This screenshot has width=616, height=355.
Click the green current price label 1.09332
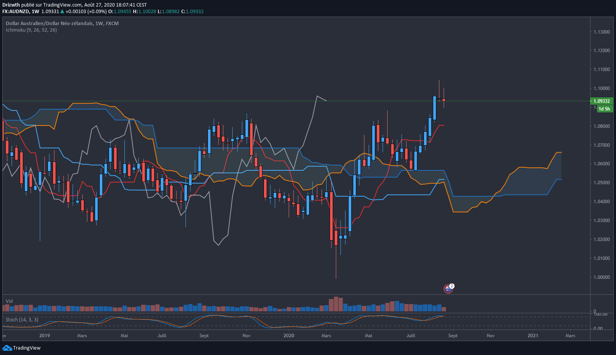[602, 101]
